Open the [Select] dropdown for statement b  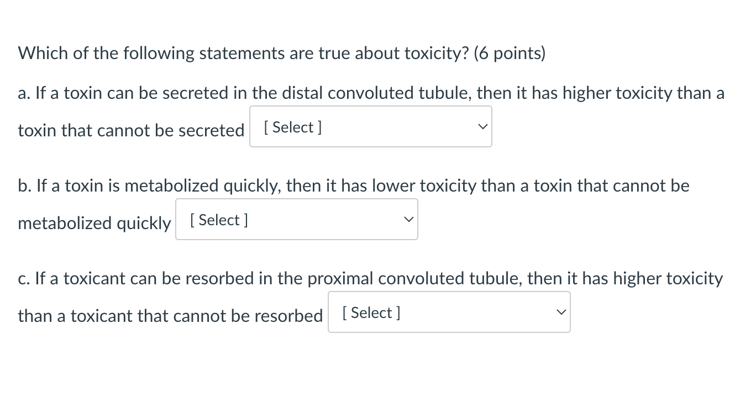pos(296,219)
